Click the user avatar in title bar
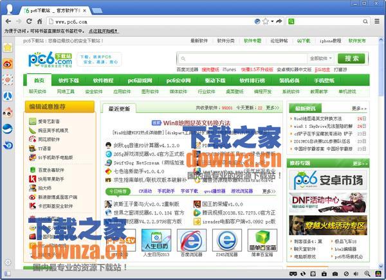The image size is (386, 280). tap(10, 8)
